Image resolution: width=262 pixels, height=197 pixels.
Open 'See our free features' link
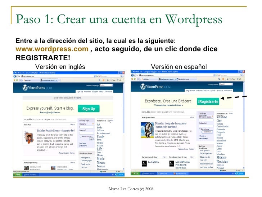(50, 113)
